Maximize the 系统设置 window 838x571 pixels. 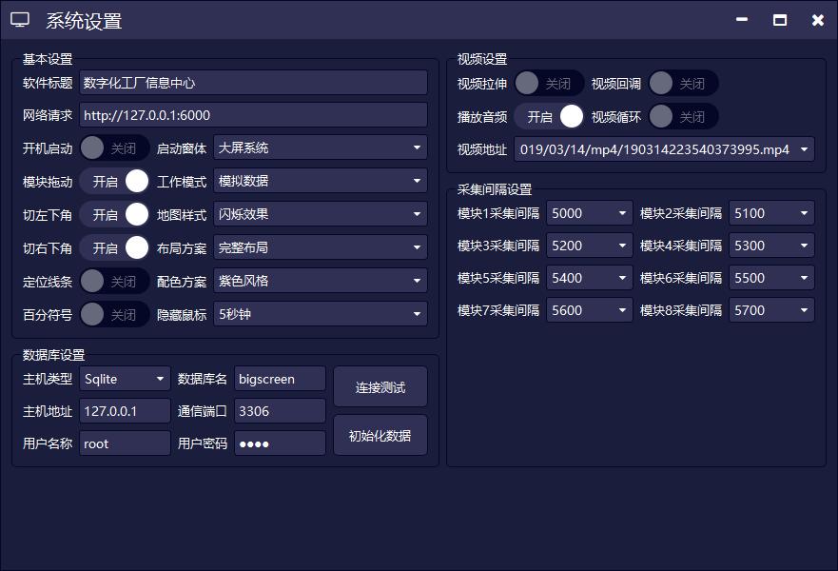click(x=780, y=20)
